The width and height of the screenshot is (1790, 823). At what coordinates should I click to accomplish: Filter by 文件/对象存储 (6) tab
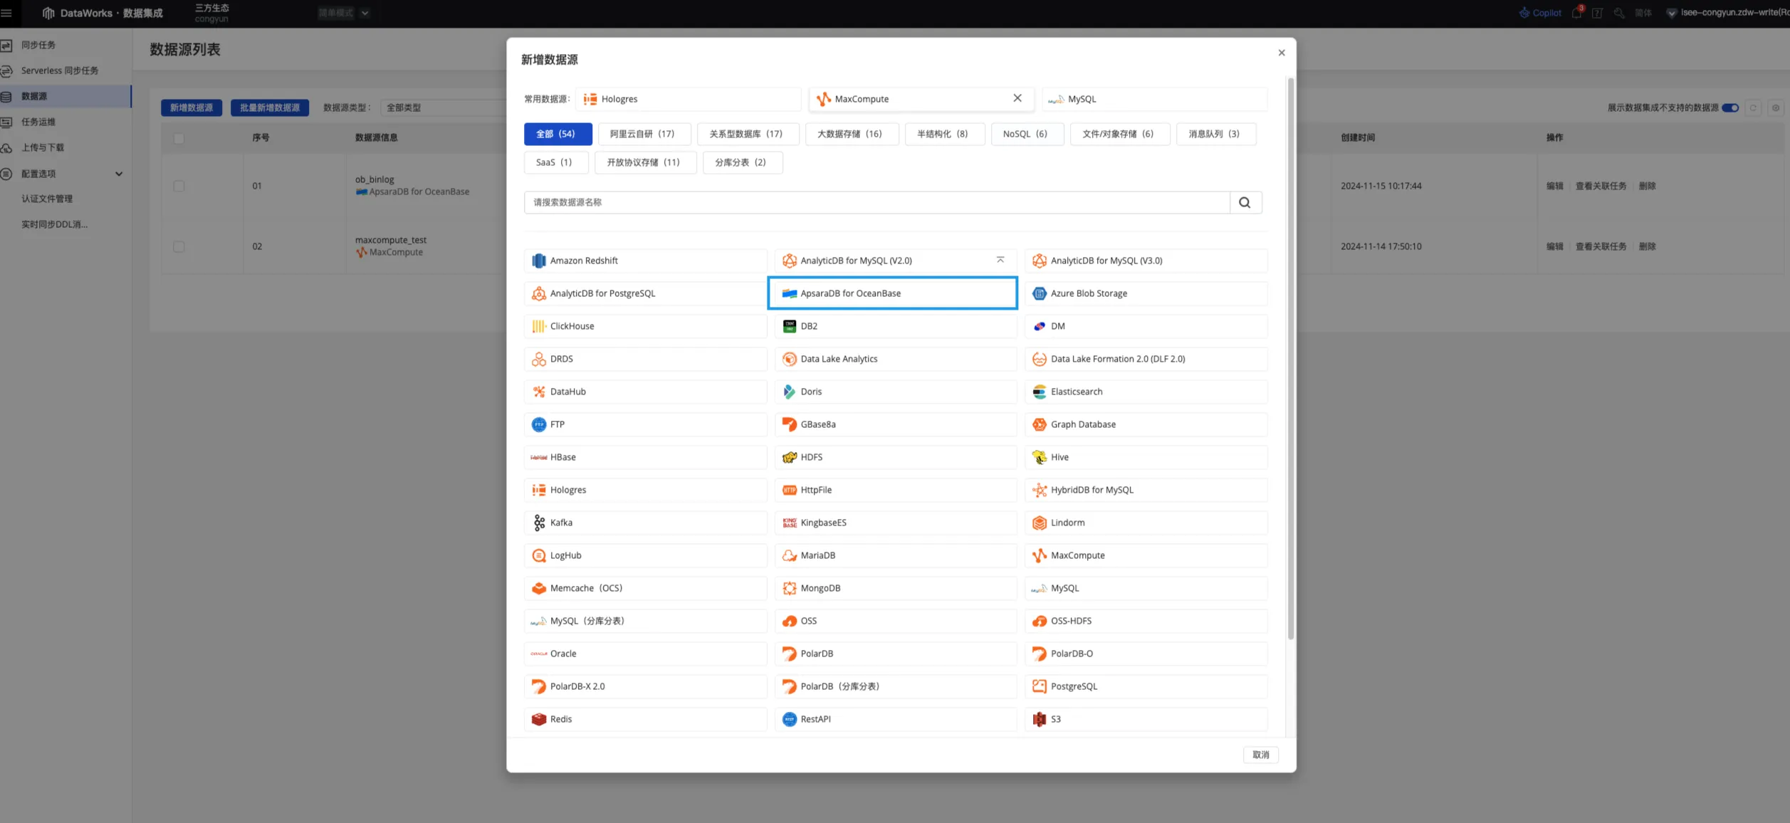point(1119,134)
